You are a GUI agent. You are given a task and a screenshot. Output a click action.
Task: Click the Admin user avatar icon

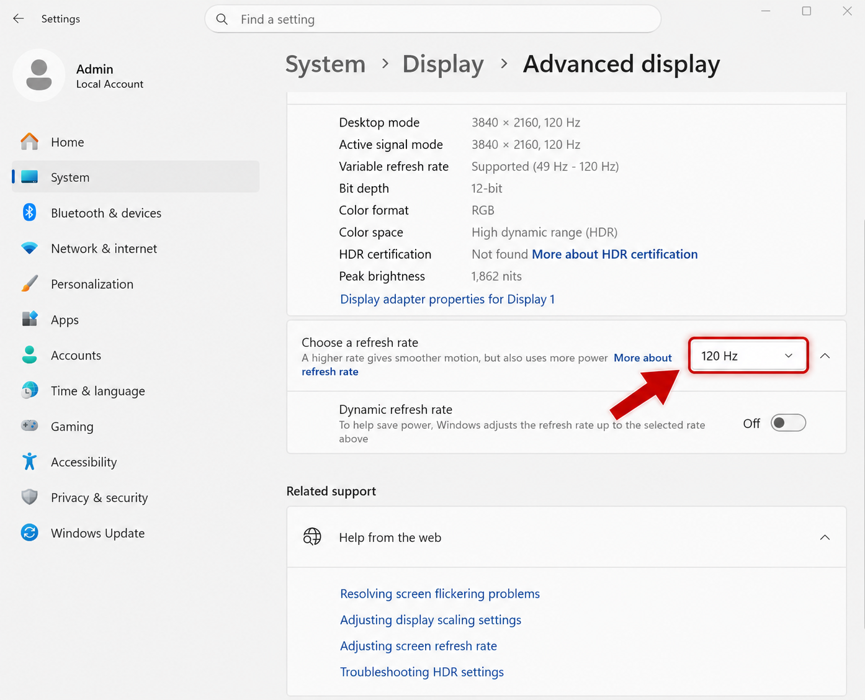pyautogui.click(x=39, y=75)
